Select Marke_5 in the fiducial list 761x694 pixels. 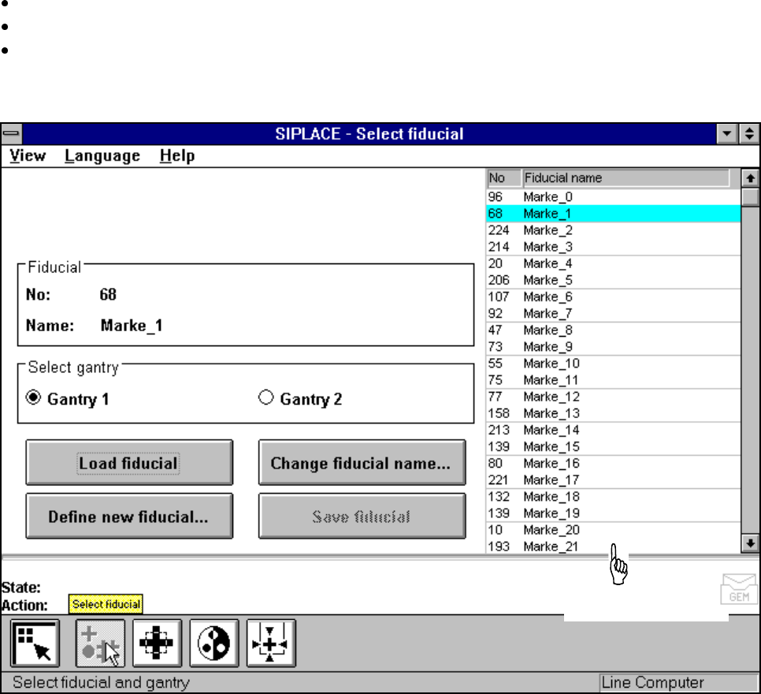613,280
